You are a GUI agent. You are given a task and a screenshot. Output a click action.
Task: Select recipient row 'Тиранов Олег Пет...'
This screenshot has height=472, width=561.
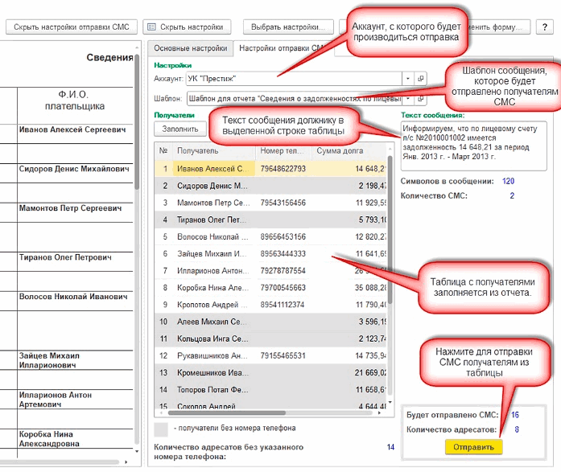click(x=270, y=220)
